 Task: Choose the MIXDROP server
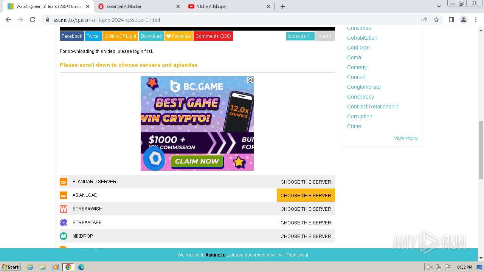click(x=306, y=236)
